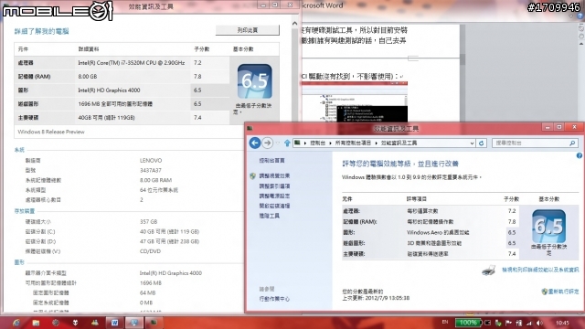Go up one folder level via up arrow
This screenshot has height=329, width=585.
[x=287, y=143]
